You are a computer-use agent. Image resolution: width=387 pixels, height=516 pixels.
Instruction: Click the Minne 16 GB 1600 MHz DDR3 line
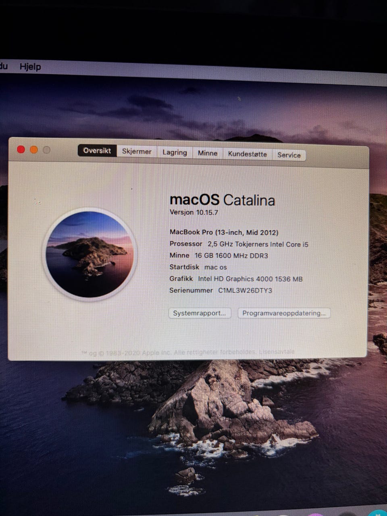pos(219,256)
